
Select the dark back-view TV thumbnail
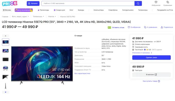6,59
